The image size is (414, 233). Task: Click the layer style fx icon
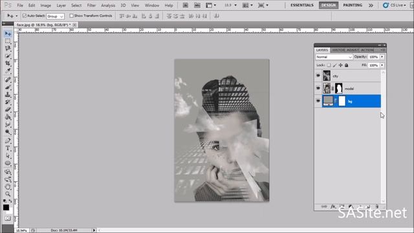click(x=333, y=206)
